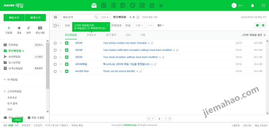Click the magnifier search icon
The image size is (269, 128).
pos(96,17)
